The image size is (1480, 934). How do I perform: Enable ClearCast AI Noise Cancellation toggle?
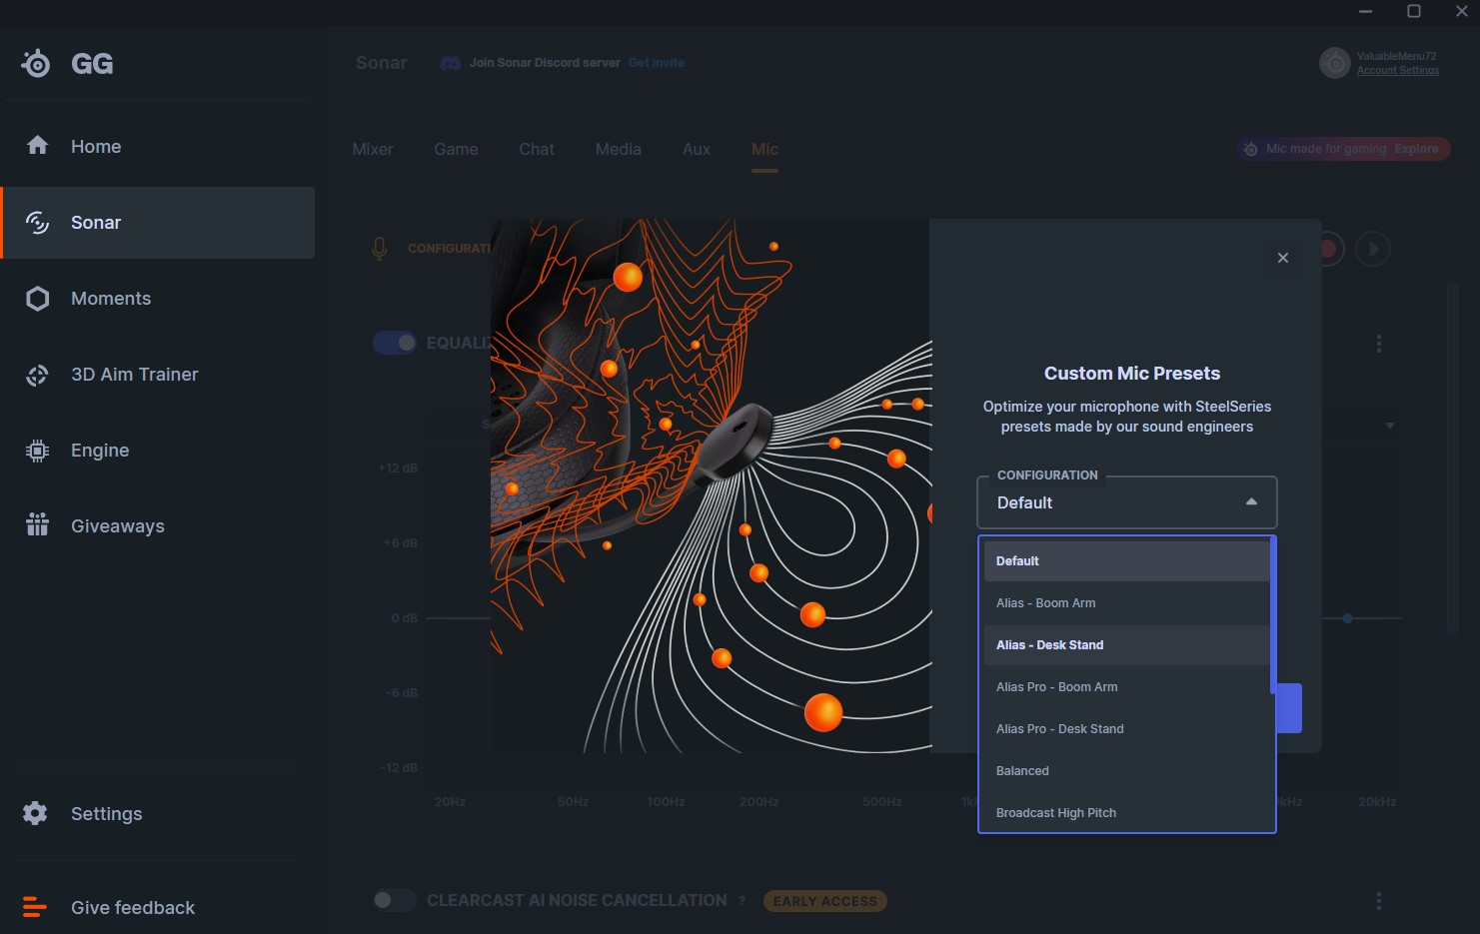395,900
